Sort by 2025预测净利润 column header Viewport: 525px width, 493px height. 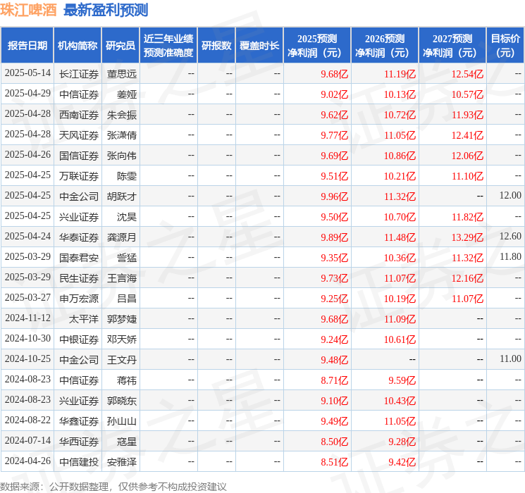[317, 46]
